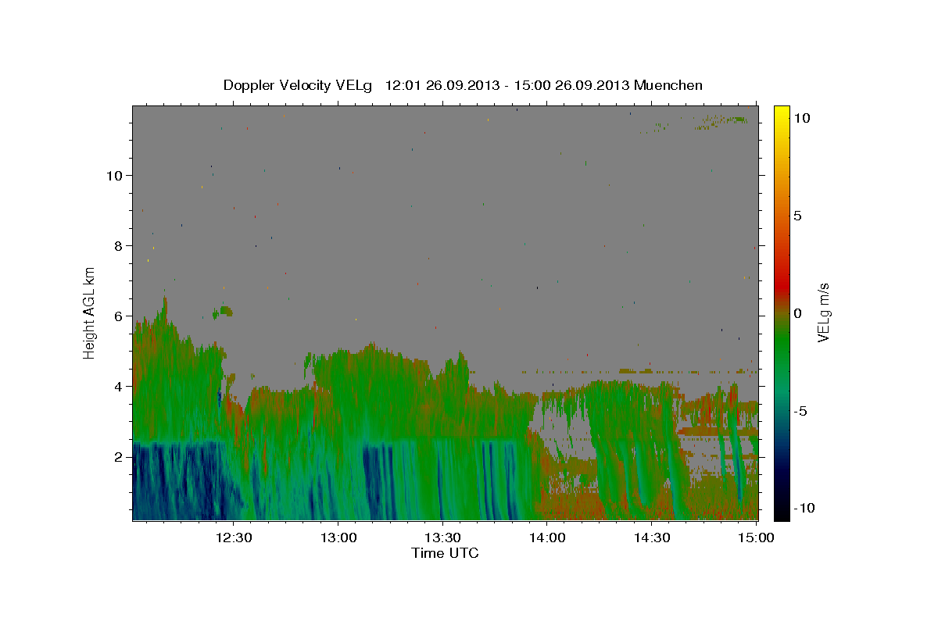Click the colorbar value label 5
This screenshot has width=938, height=625.
point(798,216)
